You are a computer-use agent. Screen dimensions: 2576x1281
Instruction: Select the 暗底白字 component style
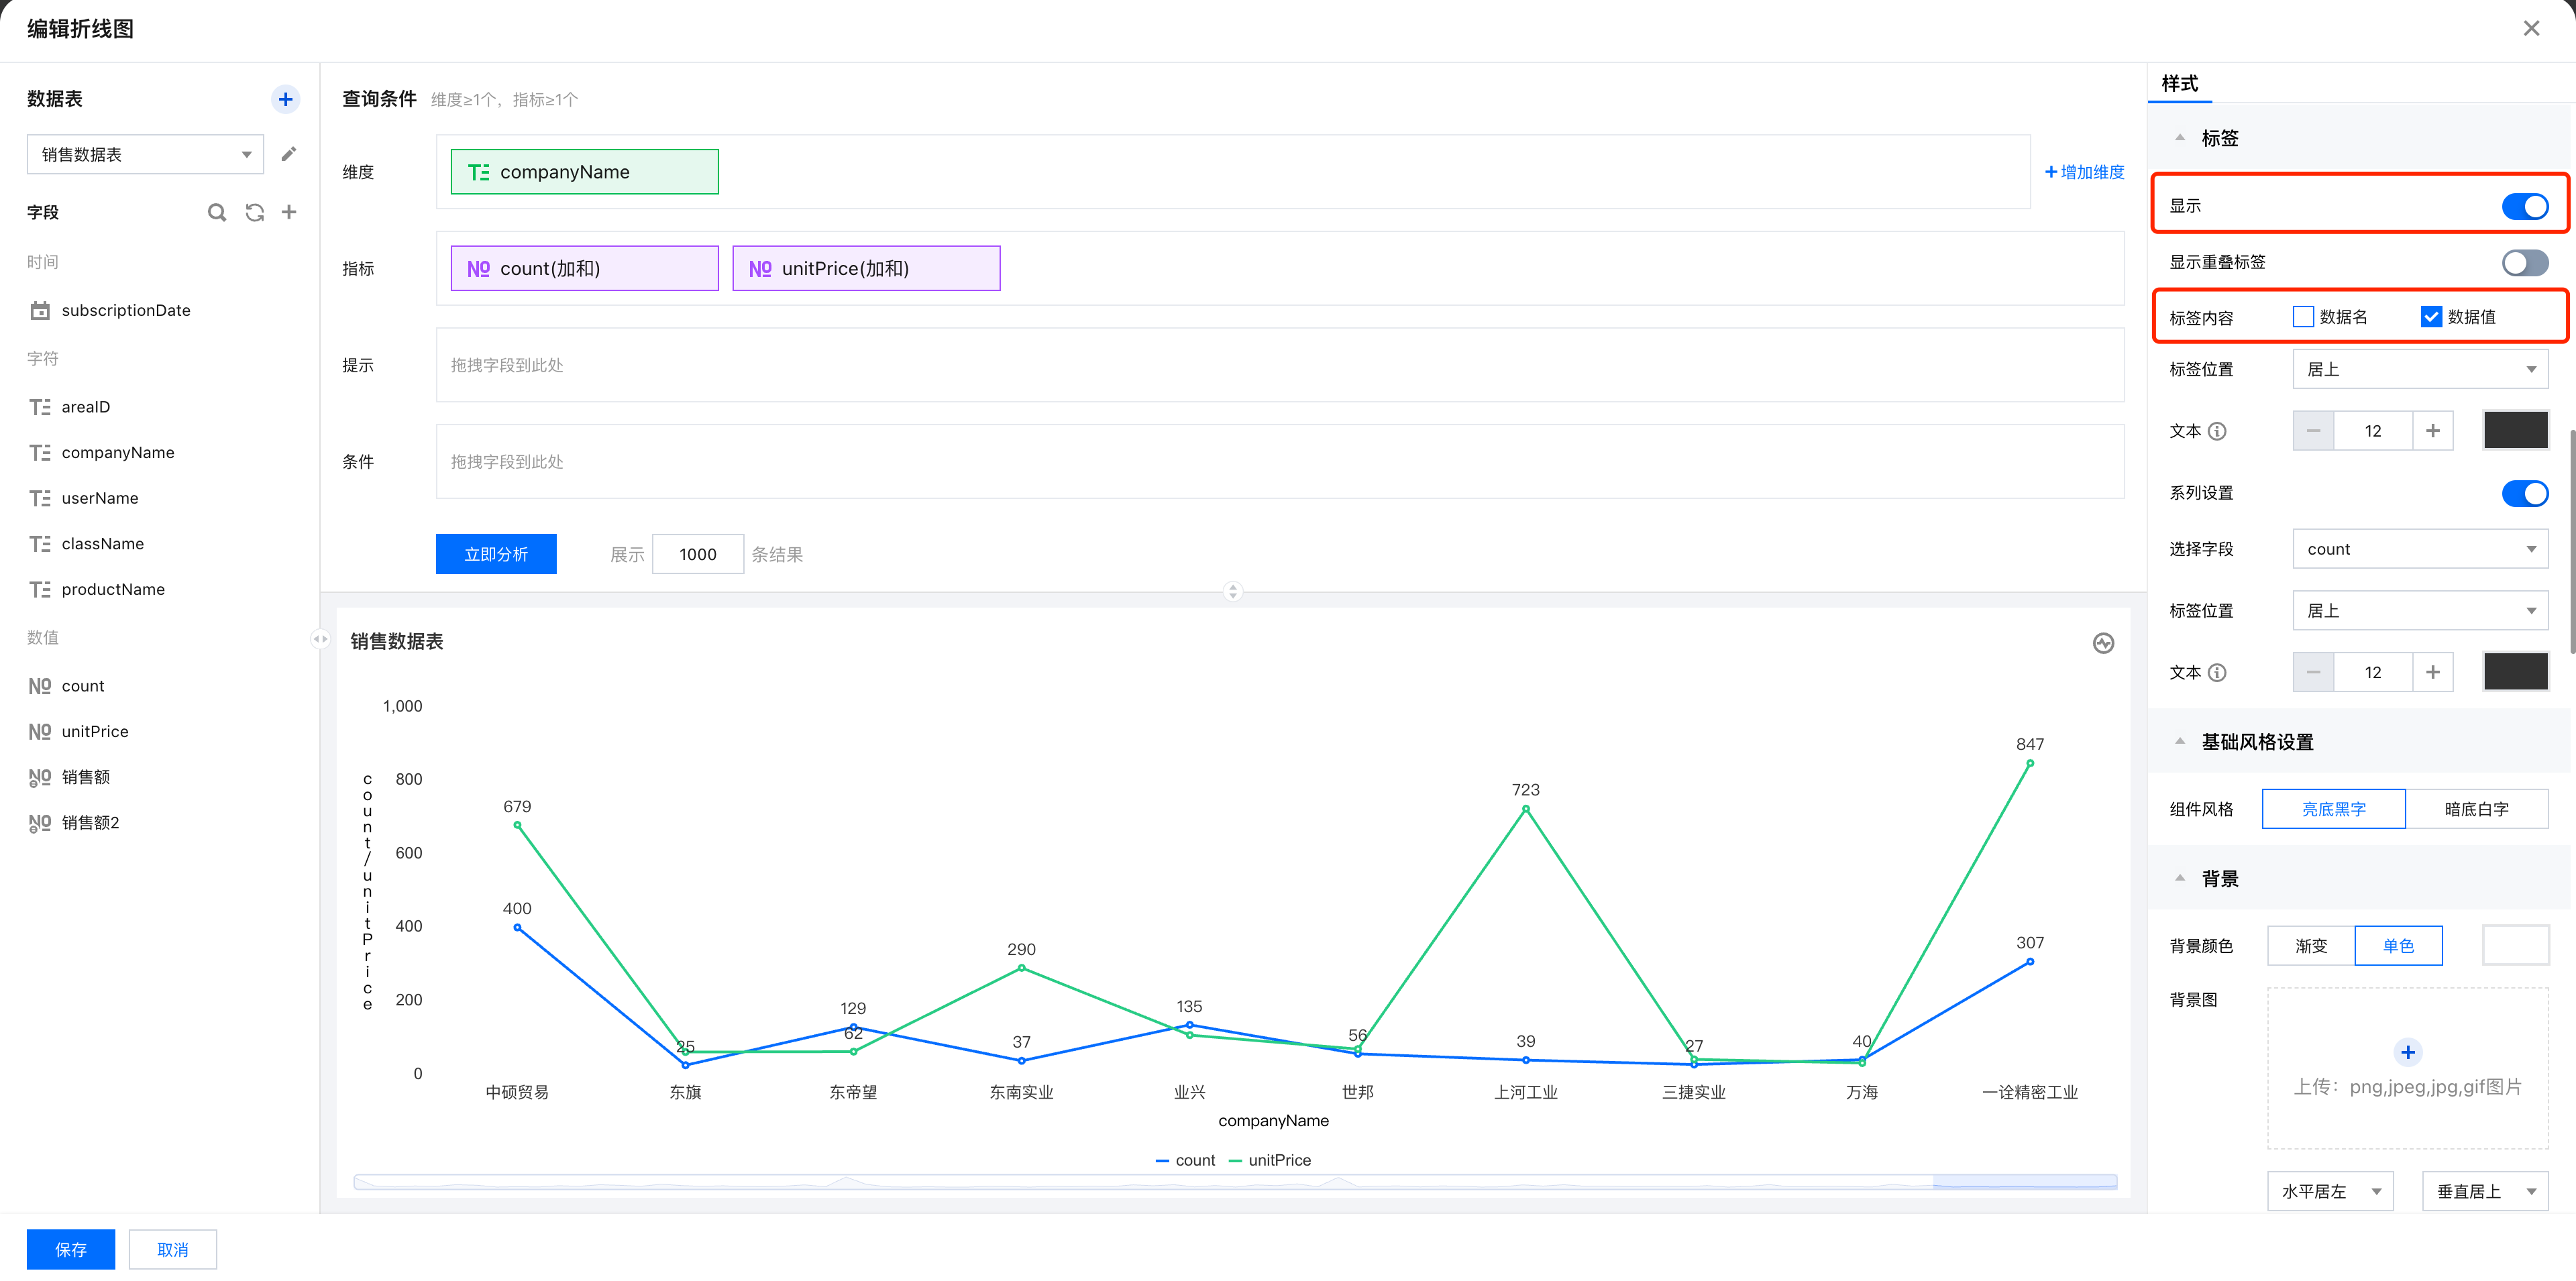[x=2476, y=809]
